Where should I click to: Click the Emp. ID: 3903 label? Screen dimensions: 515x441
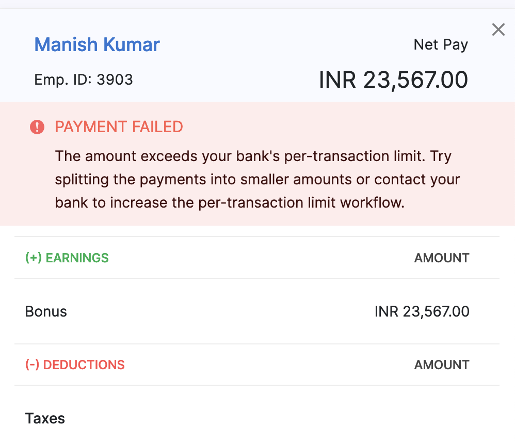coord(83,80)
